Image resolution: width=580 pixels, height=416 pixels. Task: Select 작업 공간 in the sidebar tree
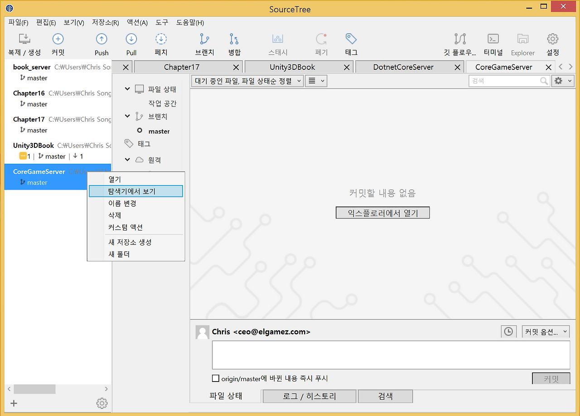(162, 103)
